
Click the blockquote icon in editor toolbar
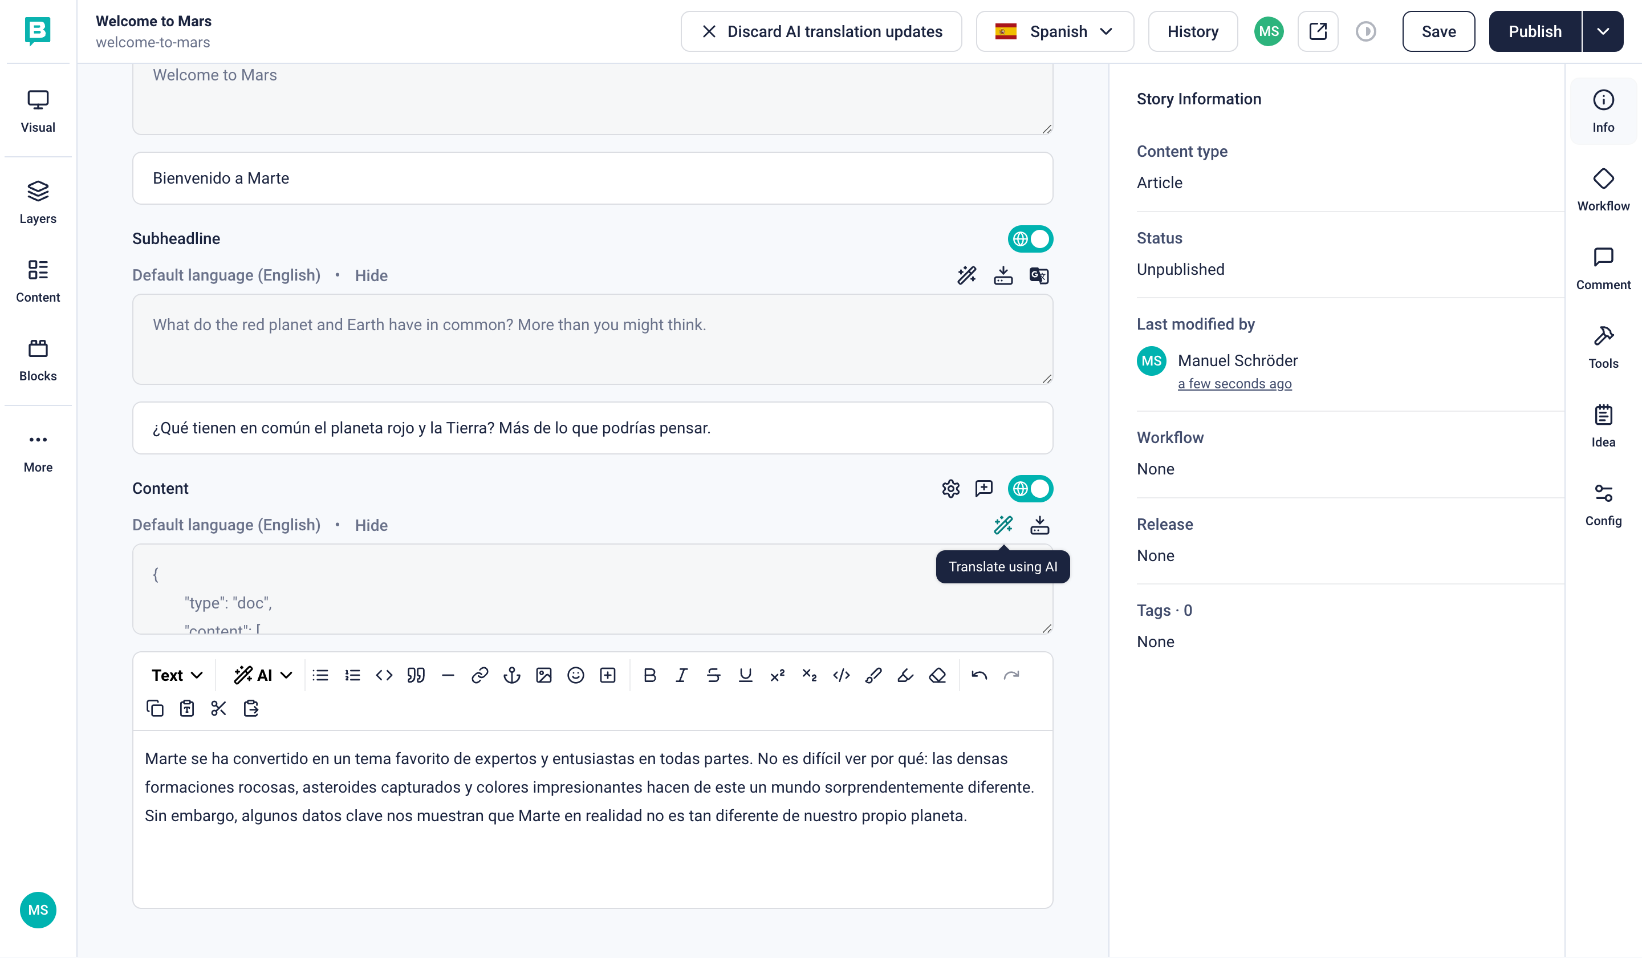pos(416,675)
